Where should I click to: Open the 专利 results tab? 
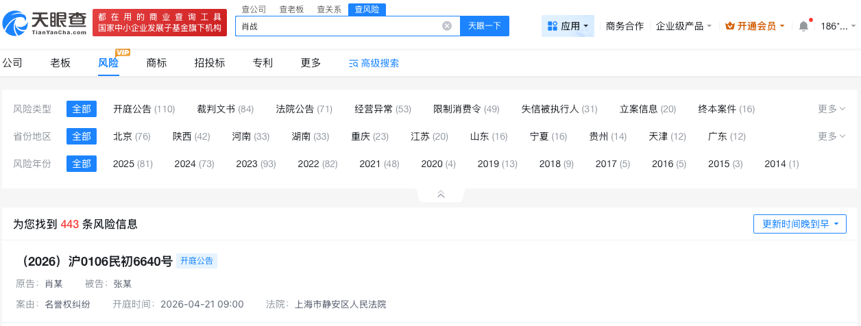click(263, 63)
